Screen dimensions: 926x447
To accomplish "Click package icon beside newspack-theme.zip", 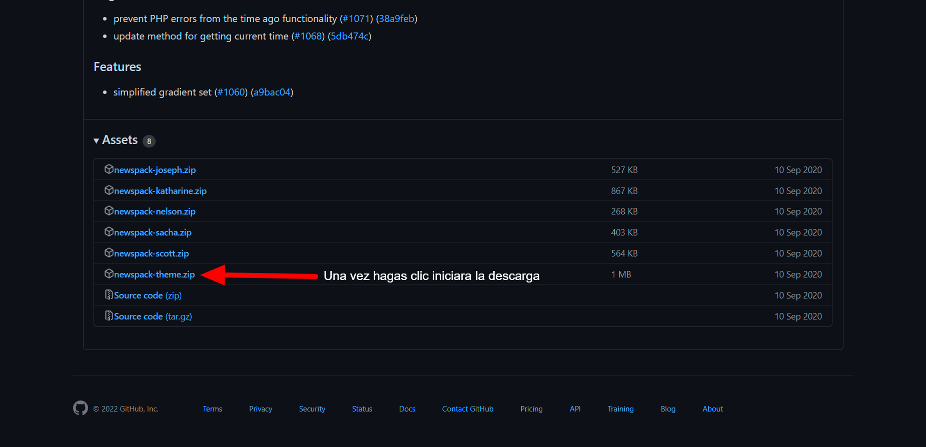I will (x=109, y=273).
